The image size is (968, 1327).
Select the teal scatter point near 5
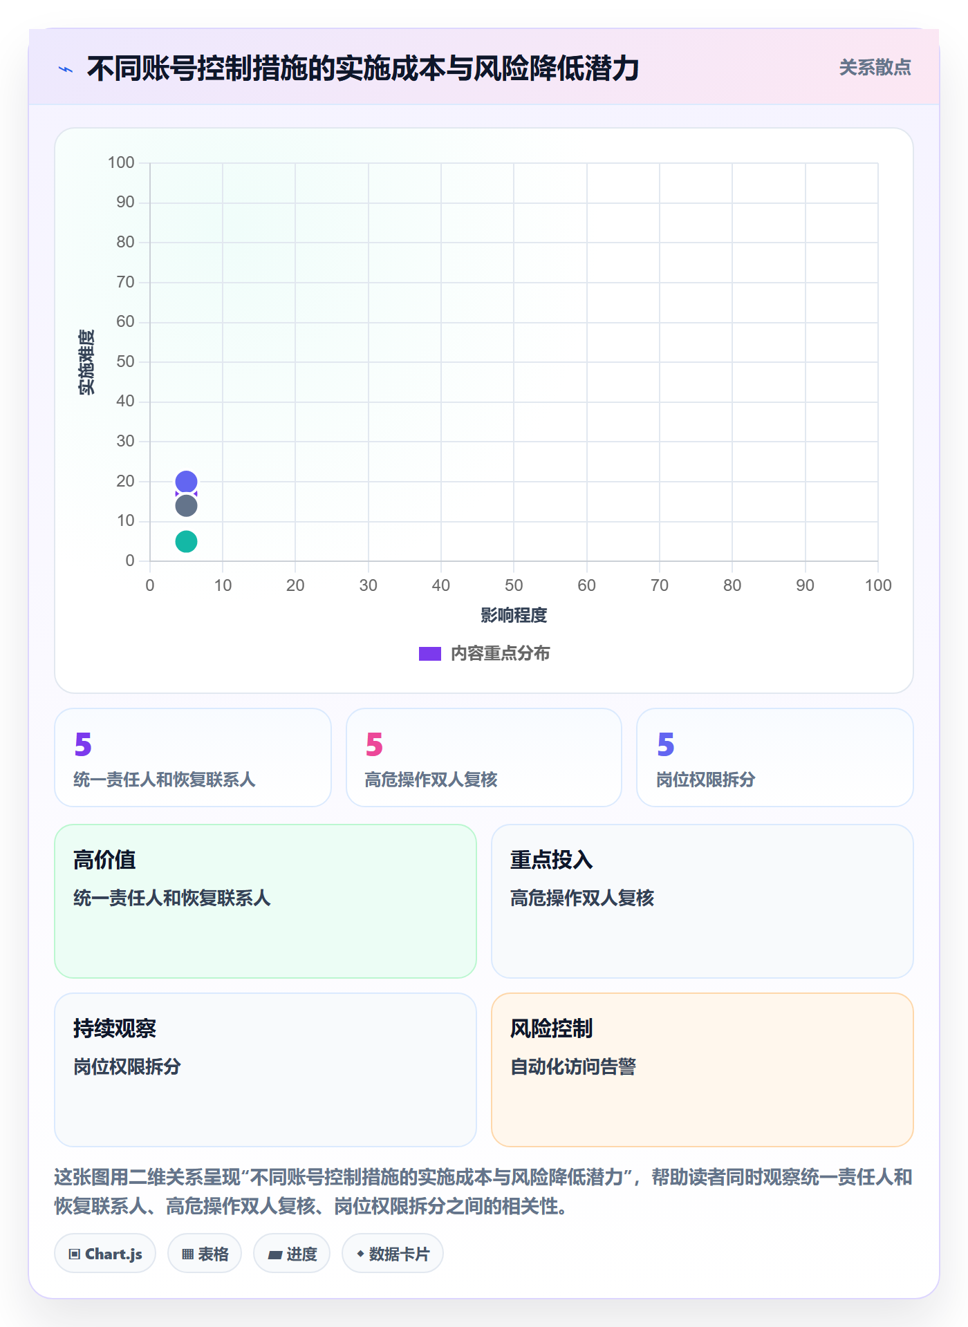pos(186,541)
